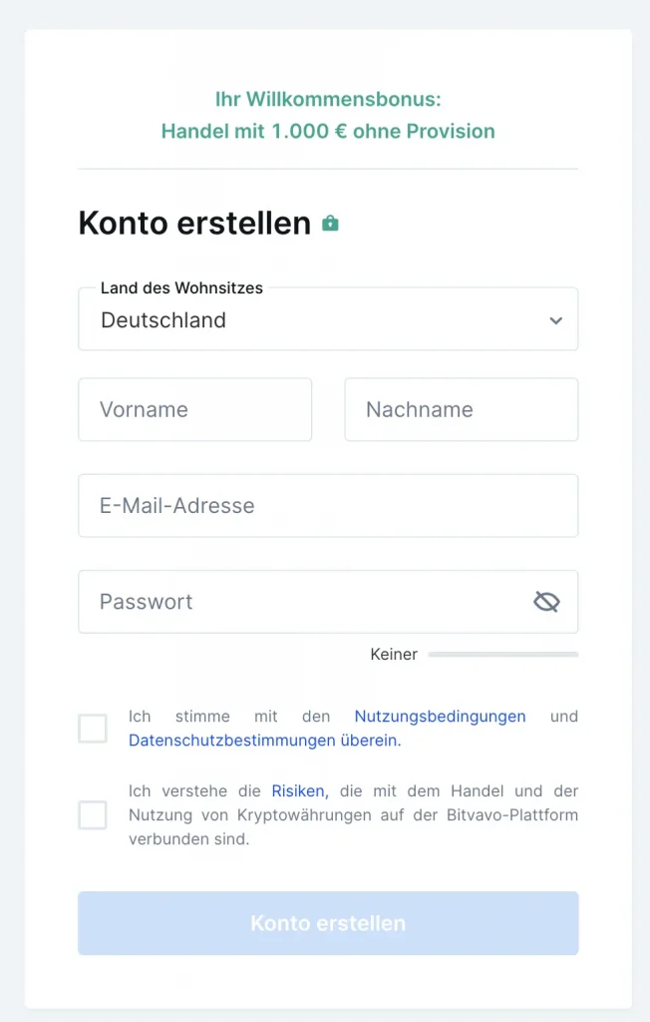Toggle password visibility eye icon

click(546, 601)
